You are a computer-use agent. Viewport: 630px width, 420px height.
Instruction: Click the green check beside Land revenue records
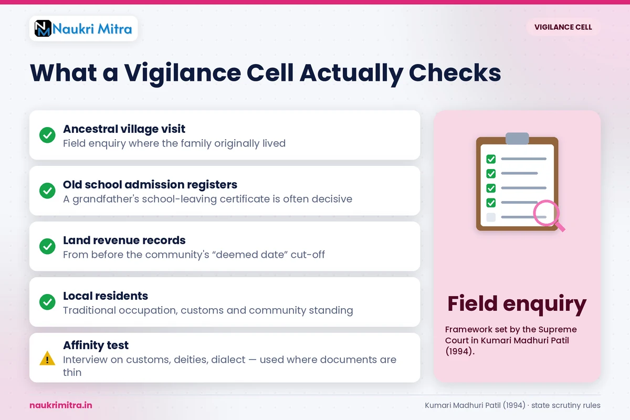tap(47, 247)
